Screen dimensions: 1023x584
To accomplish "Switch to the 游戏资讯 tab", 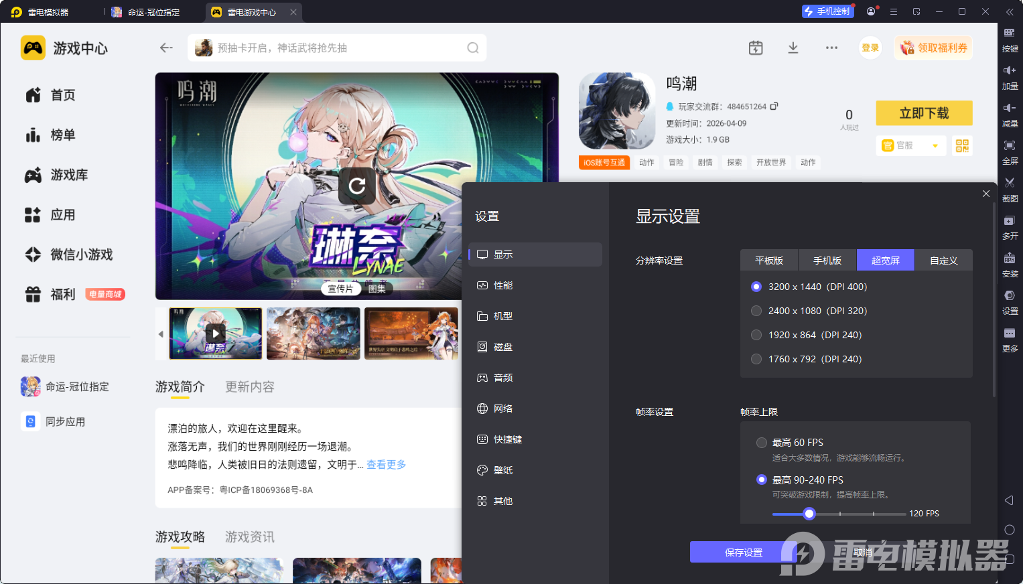I will pos(250,537).
